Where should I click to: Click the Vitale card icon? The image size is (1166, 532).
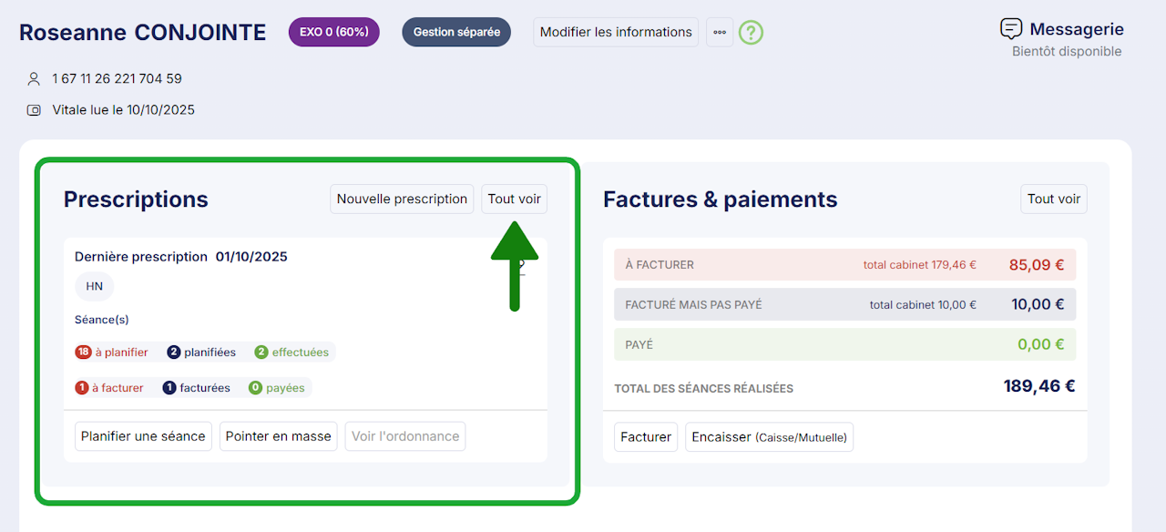point(35,110)
